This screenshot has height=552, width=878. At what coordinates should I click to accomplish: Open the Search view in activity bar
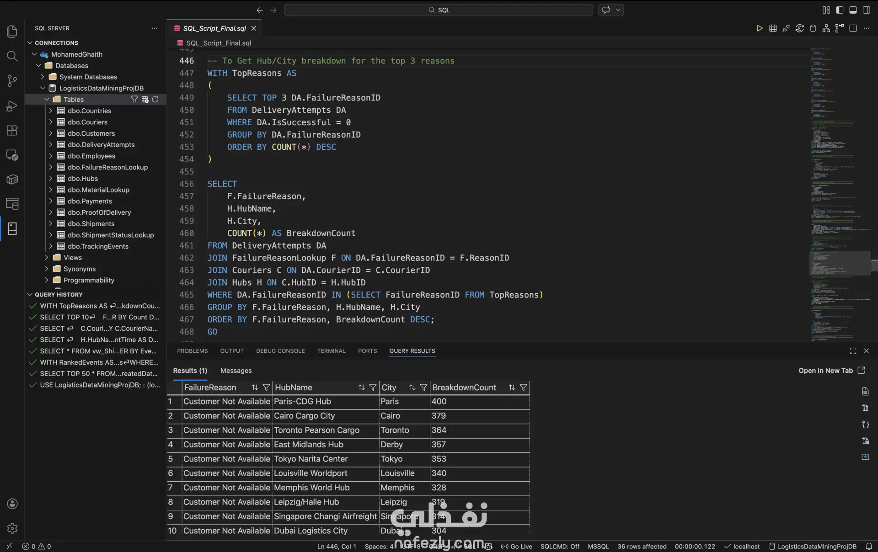[x=12, y=56]
